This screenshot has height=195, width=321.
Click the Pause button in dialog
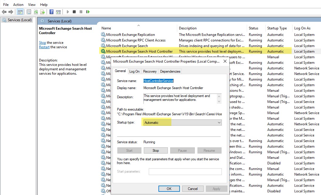183,151
